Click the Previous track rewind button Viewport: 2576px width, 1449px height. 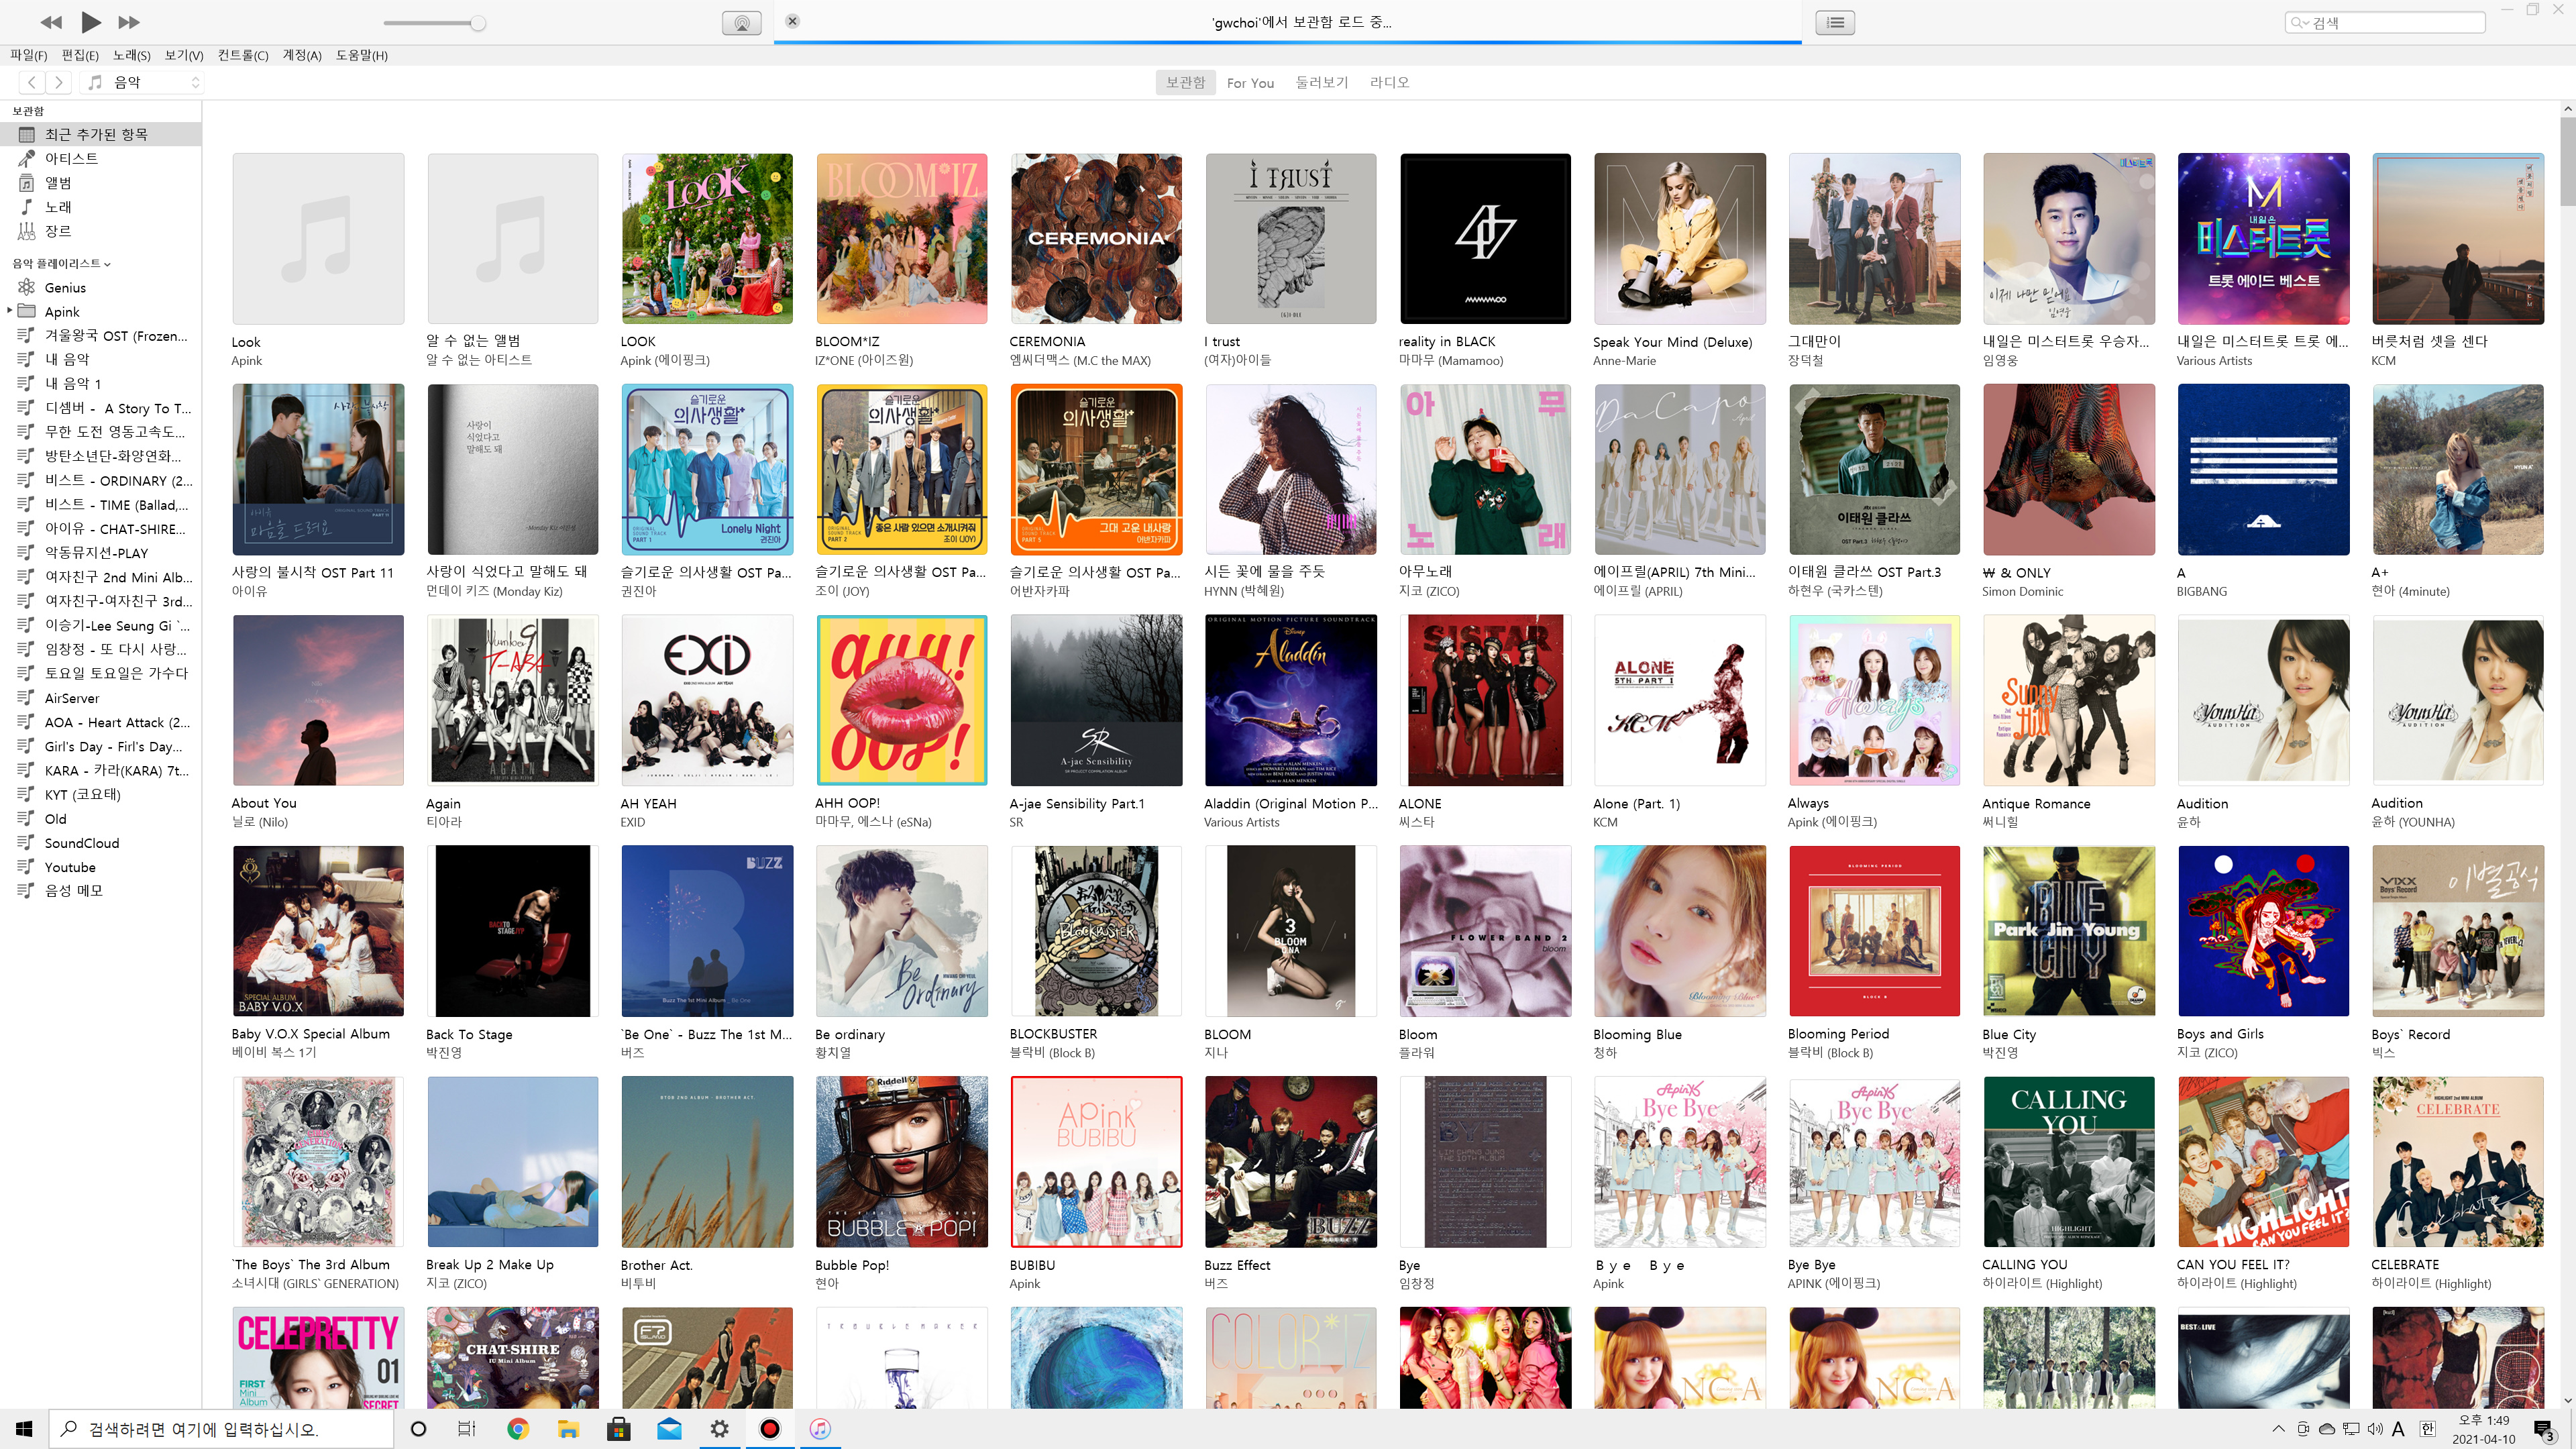(51, 22)
